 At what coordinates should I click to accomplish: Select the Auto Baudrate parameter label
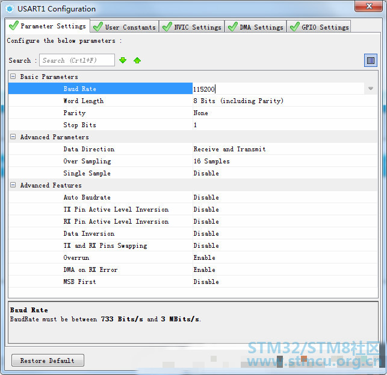pyautogui.click(x=87, y=197)
